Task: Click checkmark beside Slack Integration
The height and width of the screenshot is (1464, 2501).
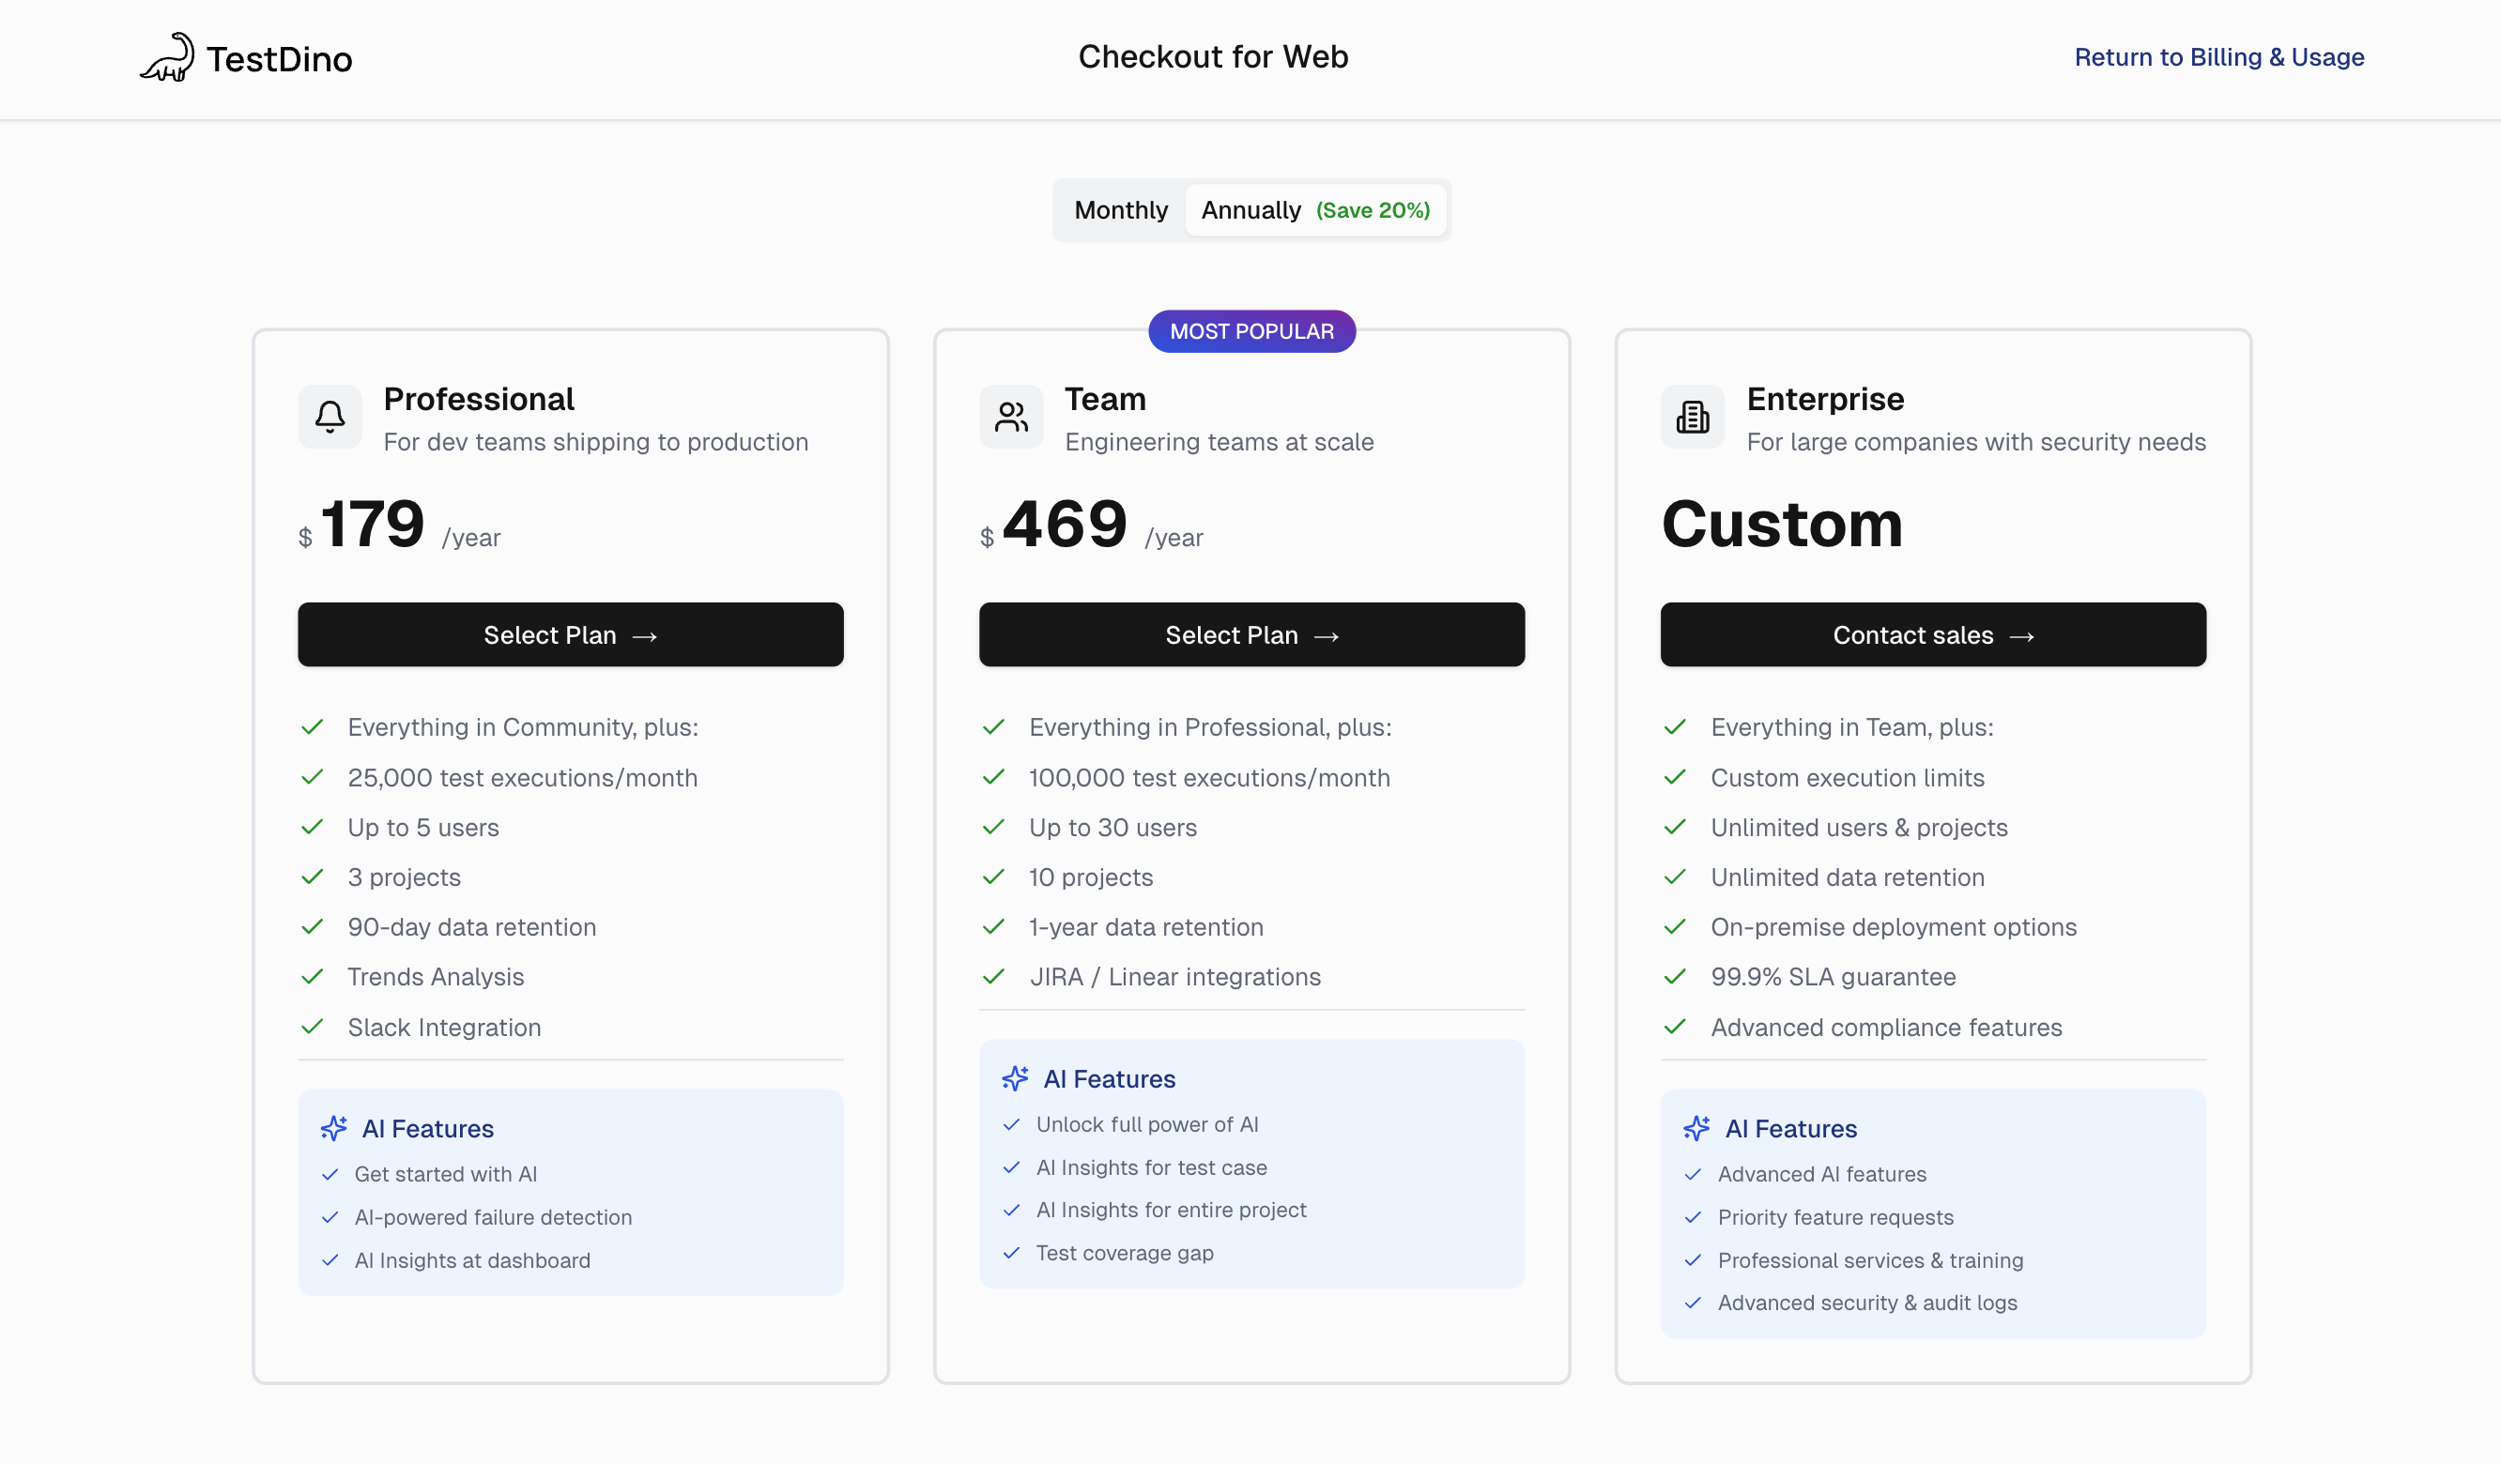Action: pyautogui.click(x=313, y=1027)
